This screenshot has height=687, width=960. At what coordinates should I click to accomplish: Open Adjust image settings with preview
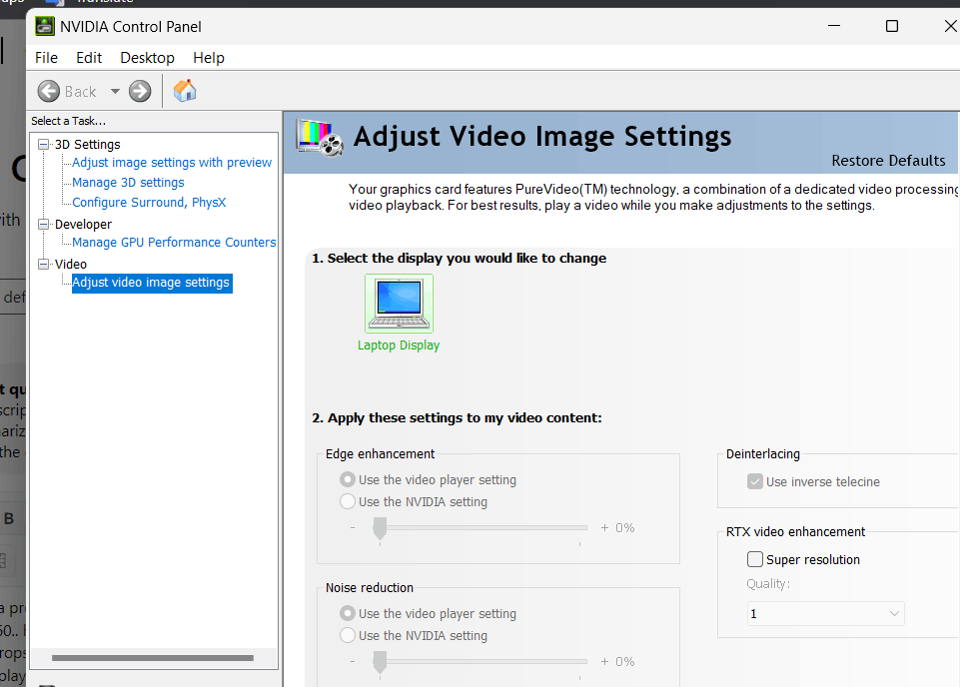tap(172, 163)
